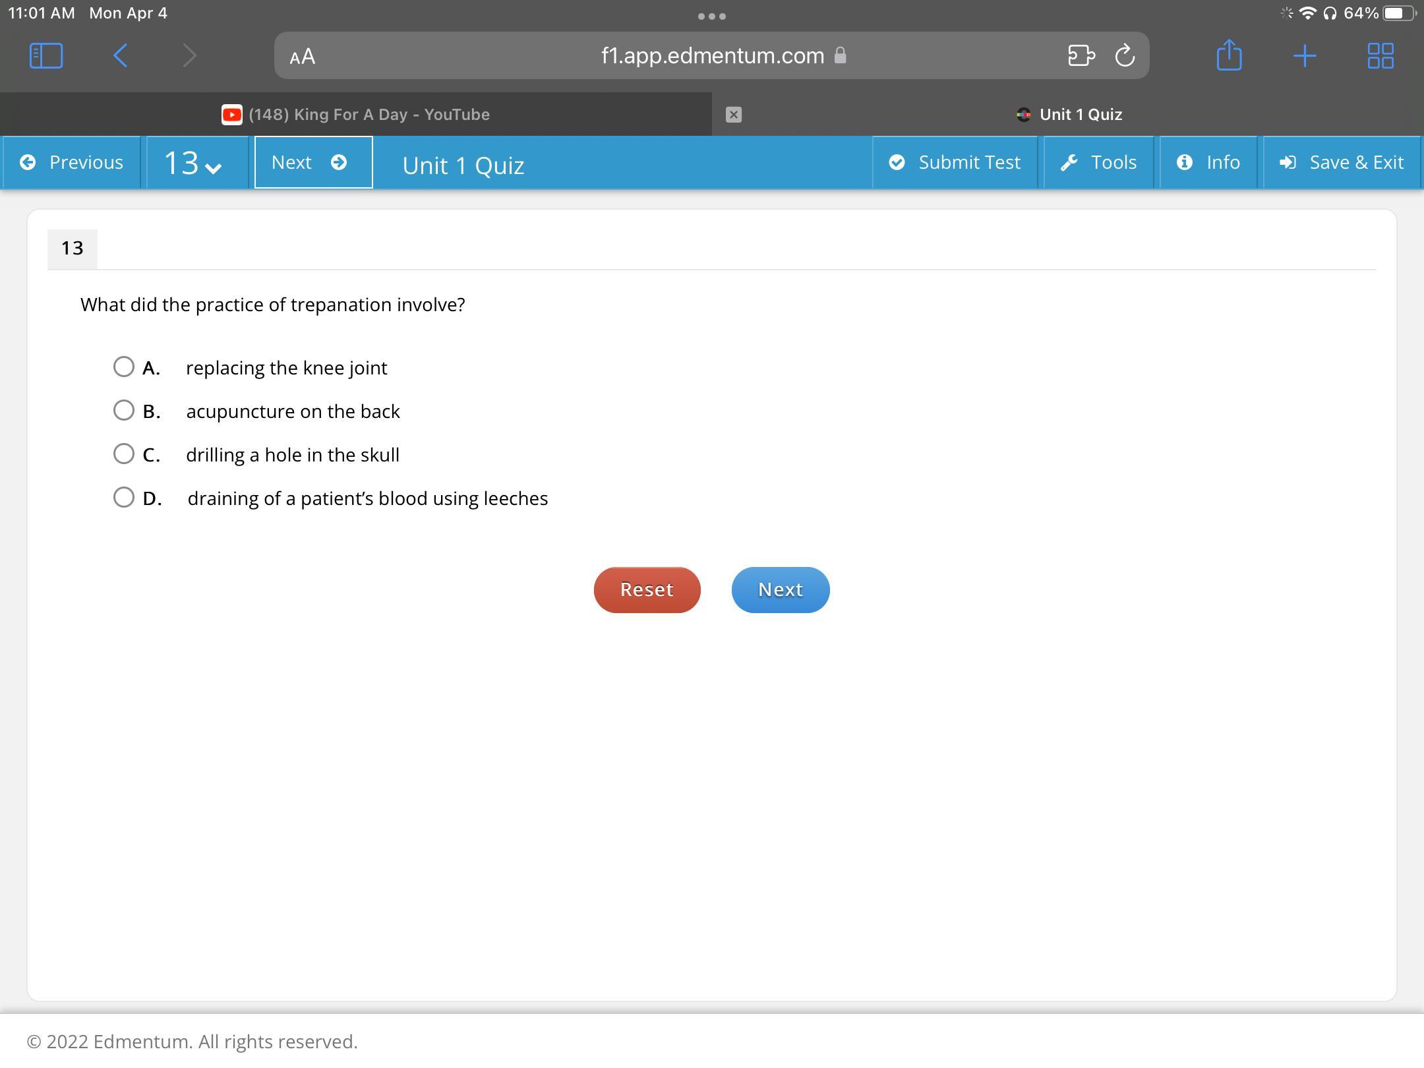Open the AA reader text size menu
The image size is (1424, 1068).
[303, 57]
